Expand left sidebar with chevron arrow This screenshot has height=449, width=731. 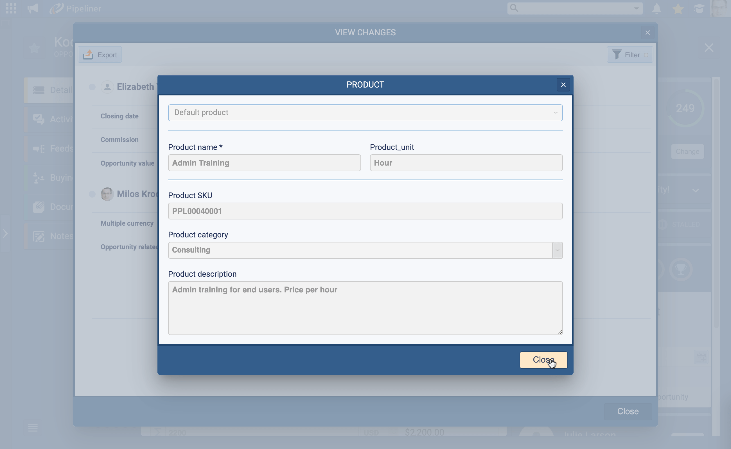(5, 234)
